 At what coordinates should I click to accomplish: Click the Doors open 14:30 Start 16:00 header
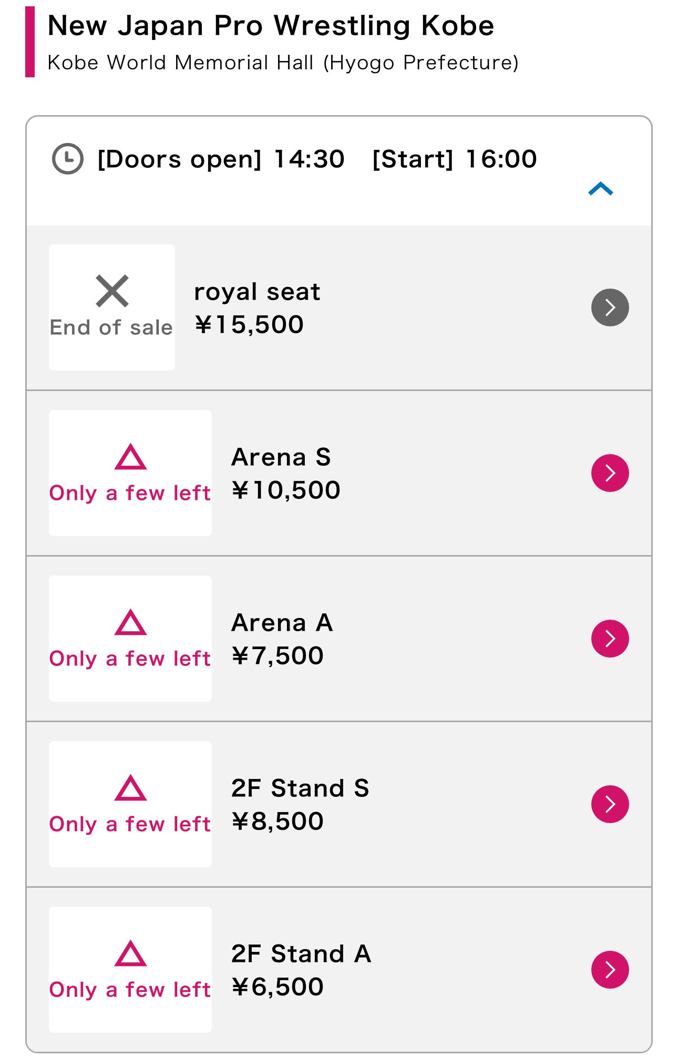[x=317, y=159]
